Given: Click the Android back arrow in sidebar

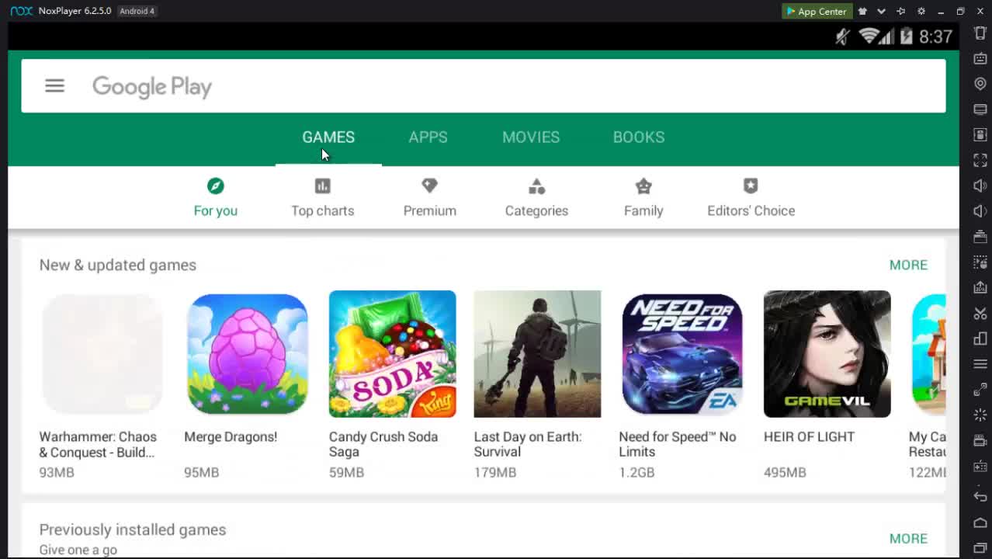Looking at the screenshot, I should click(980, 497).
